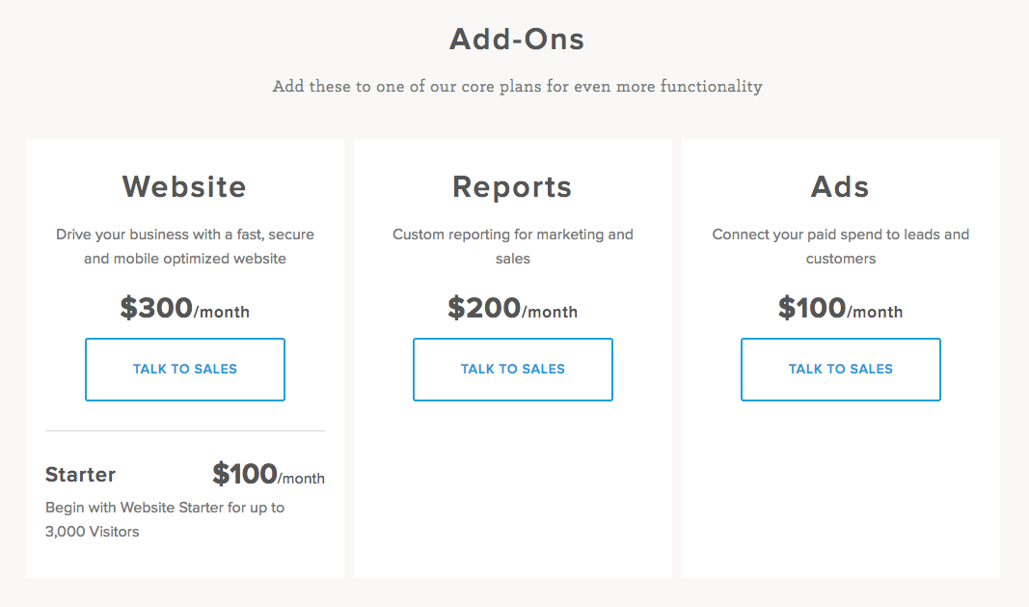
Task: Click Talk to Sales under Reports
Action: click(x=512, y=370)
